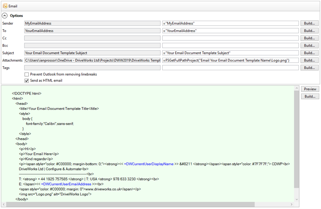321x209 pixels.
Task: Edit the Subject rule formula field
Action: click(230, 53)
